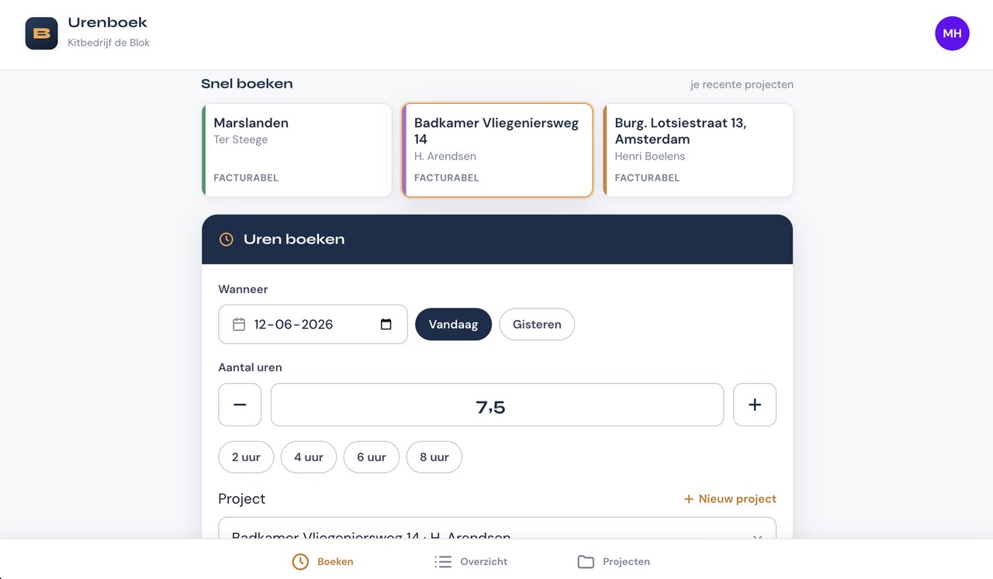Set hours with the 4 uur chip
The image size is (993, 579).
[x=309, y=457]
